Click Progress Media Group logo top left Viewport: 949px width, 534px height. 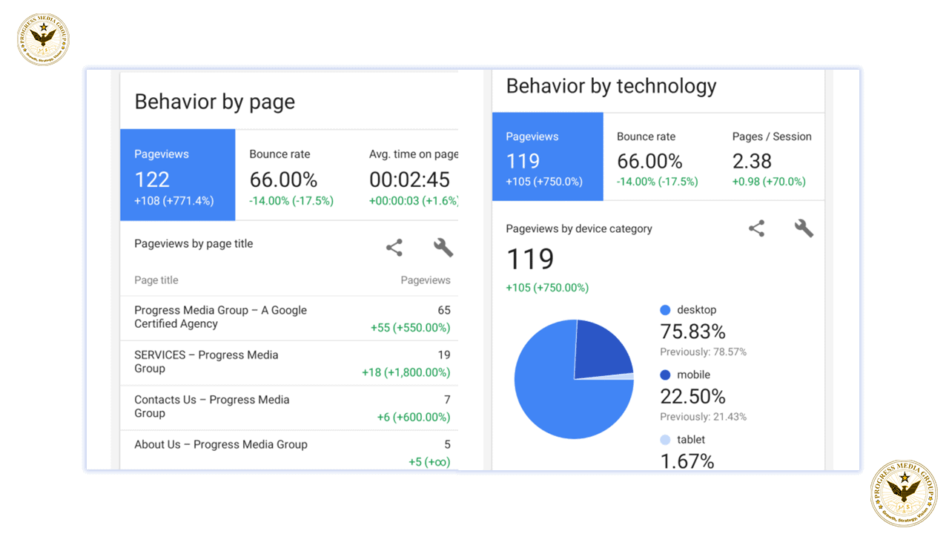coord(43,39)
